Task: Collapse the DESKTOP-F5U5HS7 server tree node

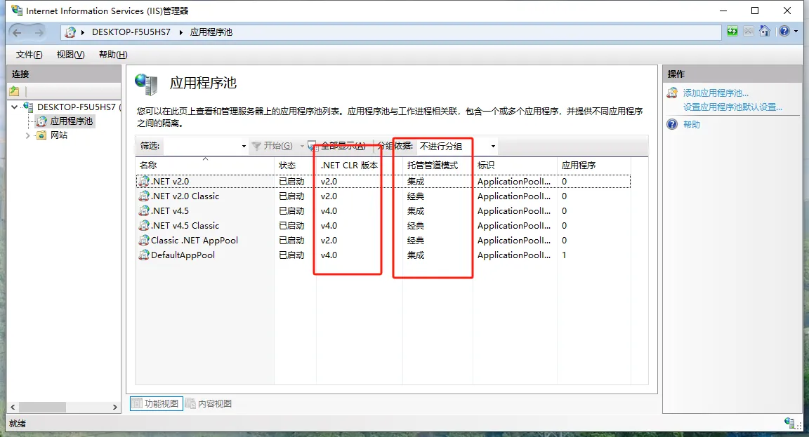Action: (x=15, y=107)
